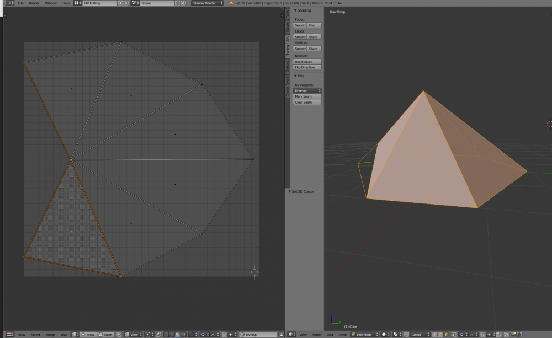Screen dimensions: 552x338
Task: Click the Blender info editor icon
Action: coord(8,3)
